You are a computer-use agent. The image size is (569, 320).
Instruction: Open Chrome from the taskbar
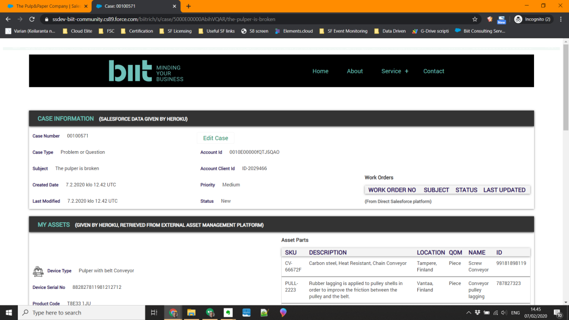(x=173, y=312)
